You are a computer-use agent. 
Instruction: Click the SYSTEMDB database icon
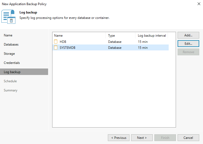tap(56, 48)
